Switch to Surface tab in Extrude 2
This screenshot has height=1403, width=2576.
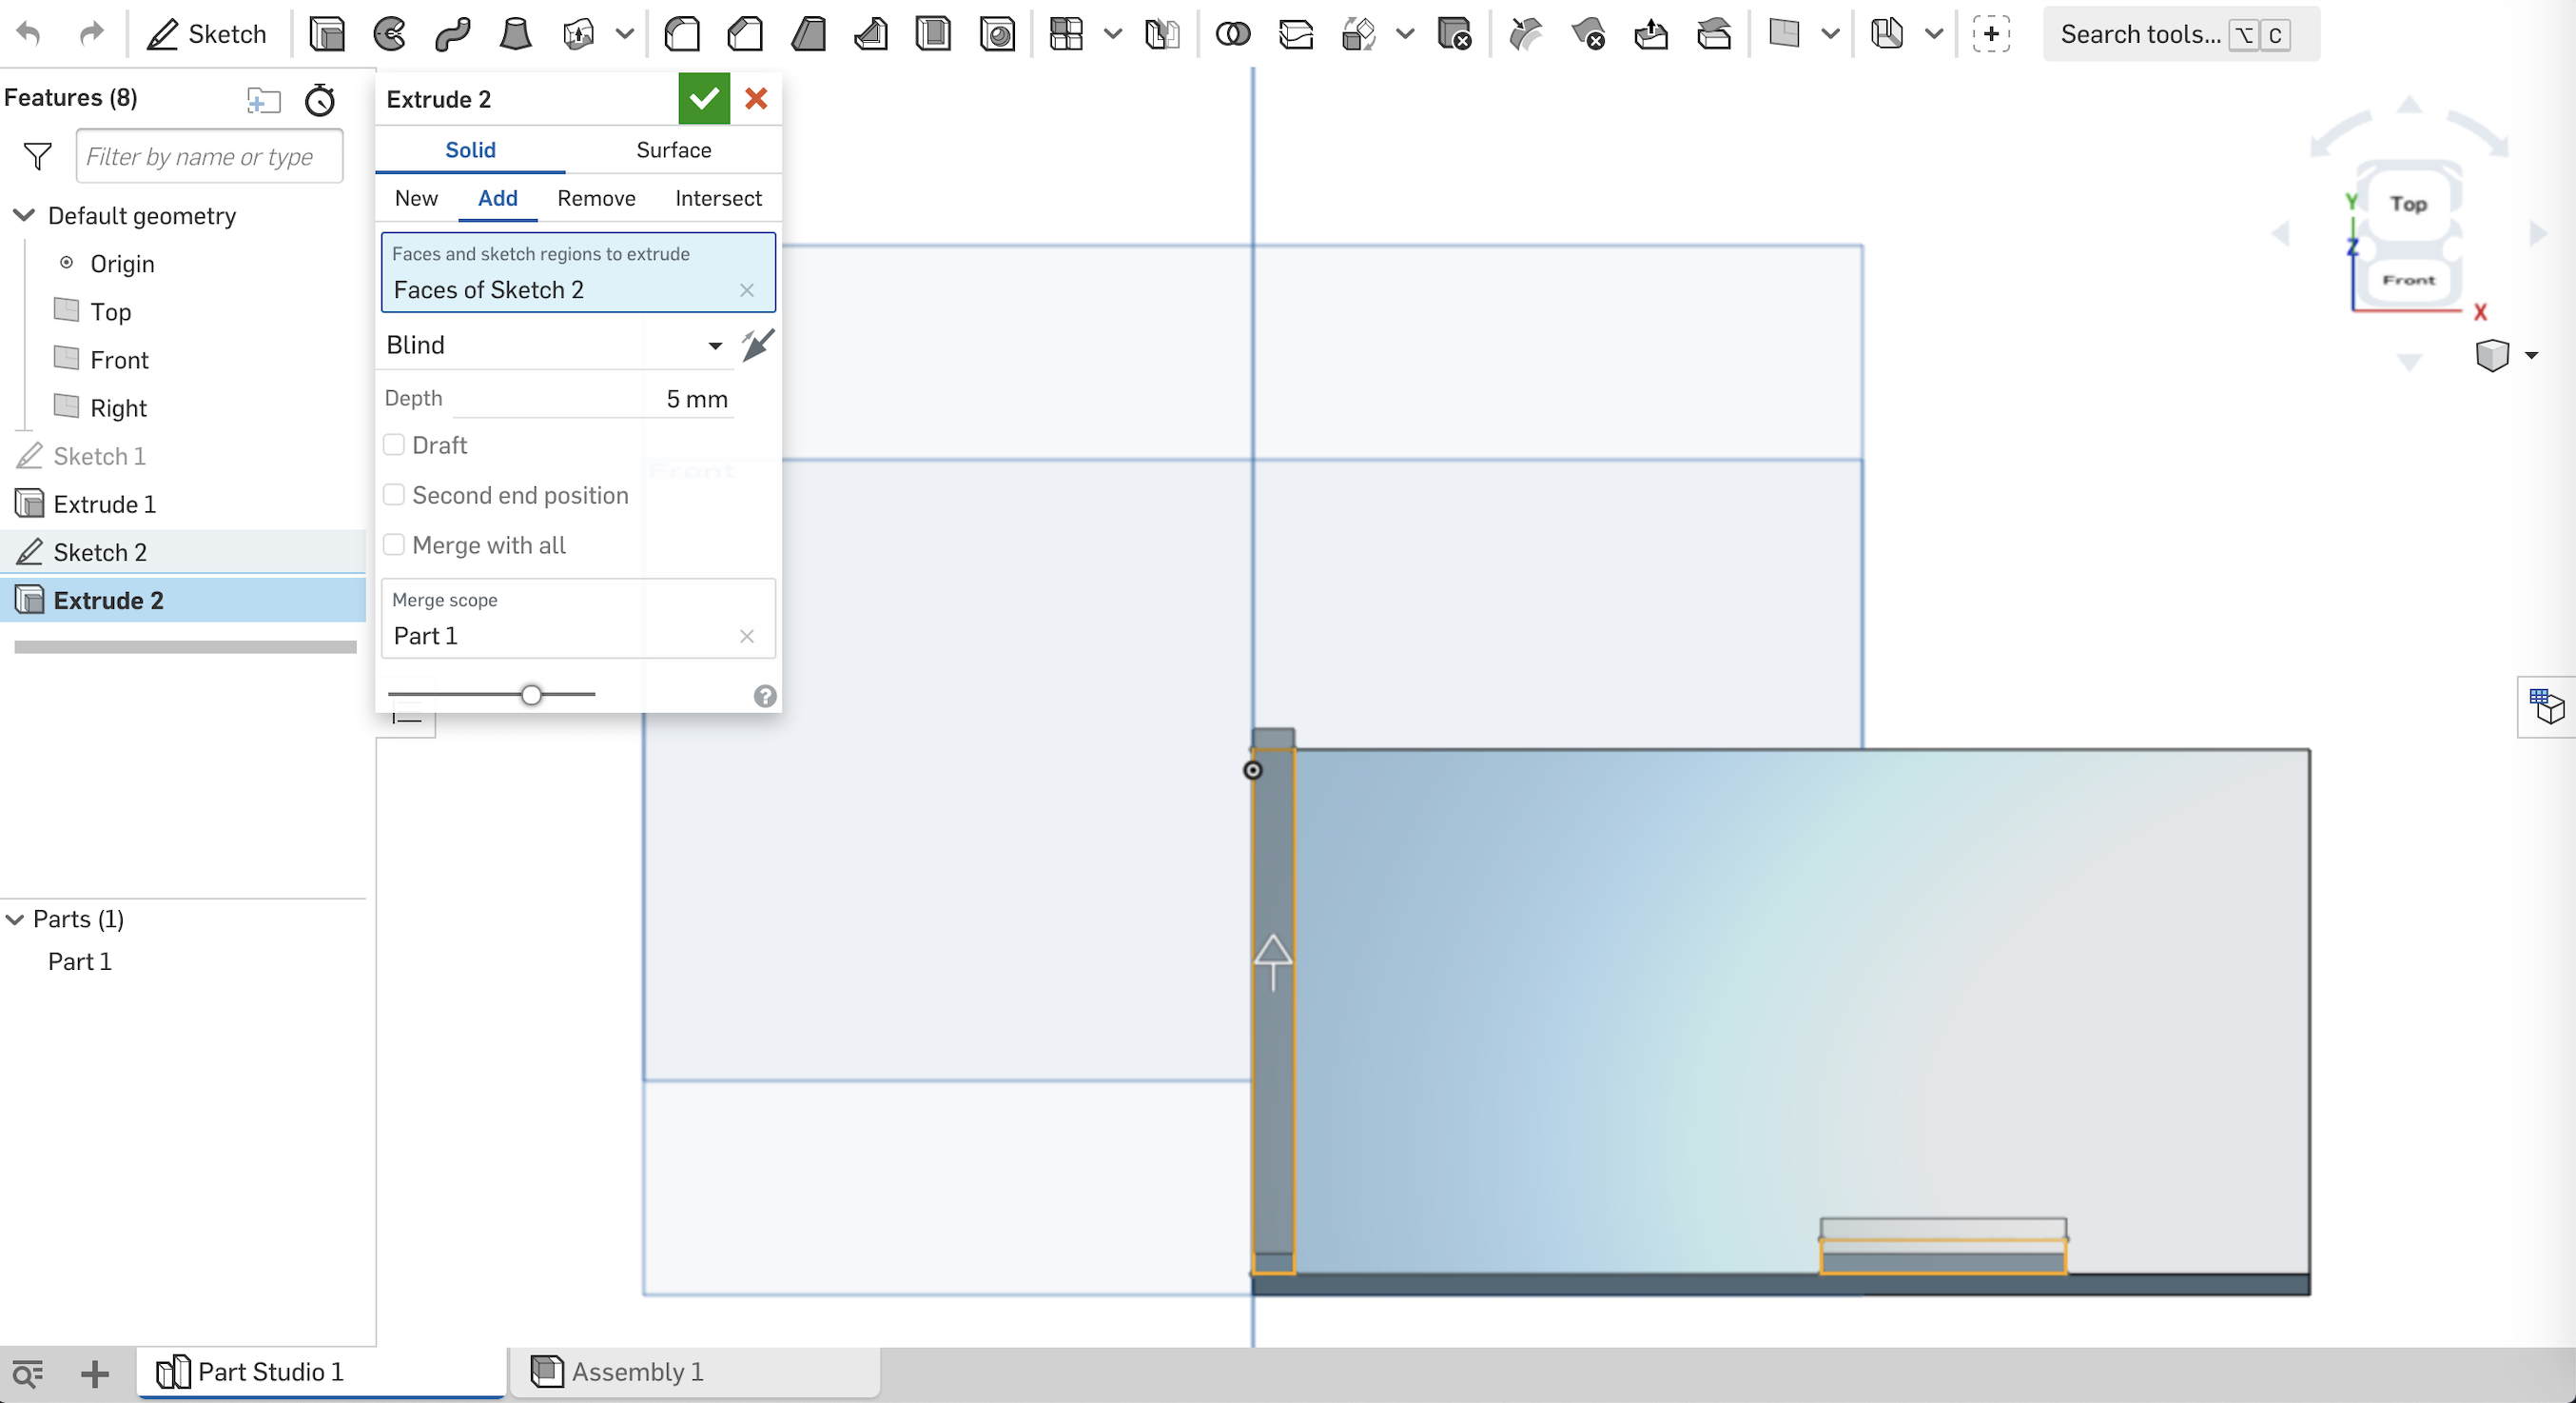[673, 148]
